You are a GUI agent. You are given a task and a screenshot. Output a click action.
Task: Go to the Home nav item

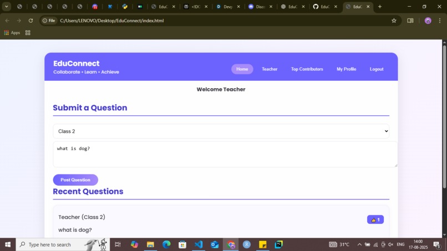point(242,69)
